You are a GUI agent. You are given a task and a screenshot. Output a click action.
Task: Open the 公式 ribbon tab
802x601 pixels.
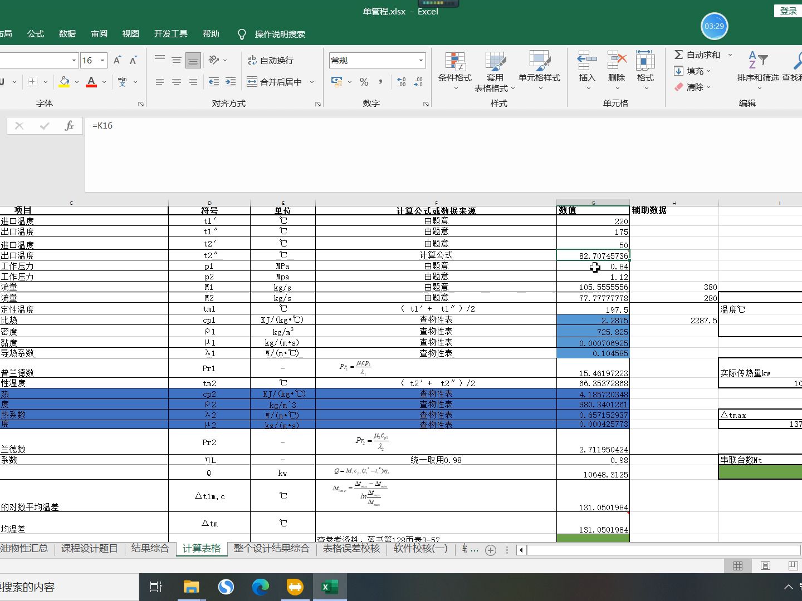[x=36, y=34]
